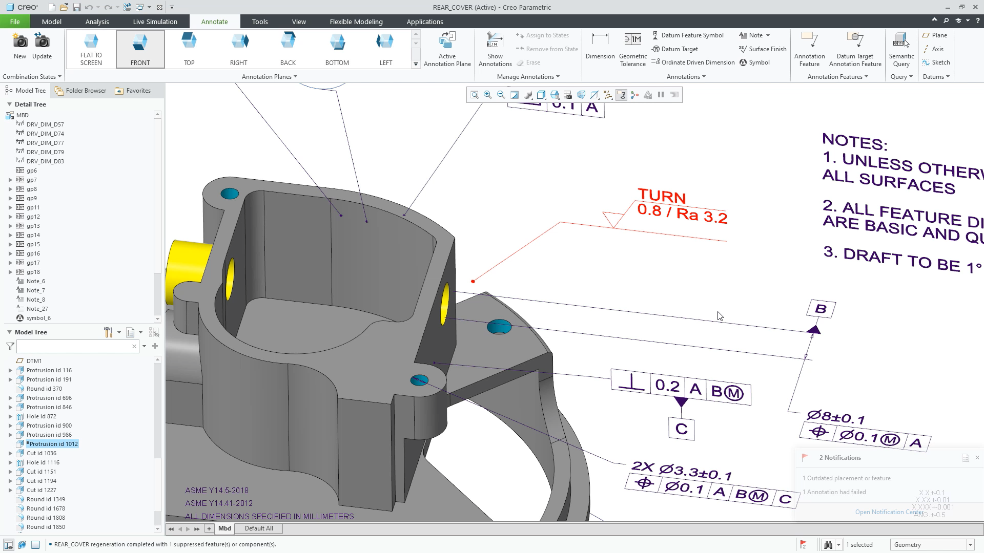
Task: Open the Note dropdown arrow
Action: [768, 35]
